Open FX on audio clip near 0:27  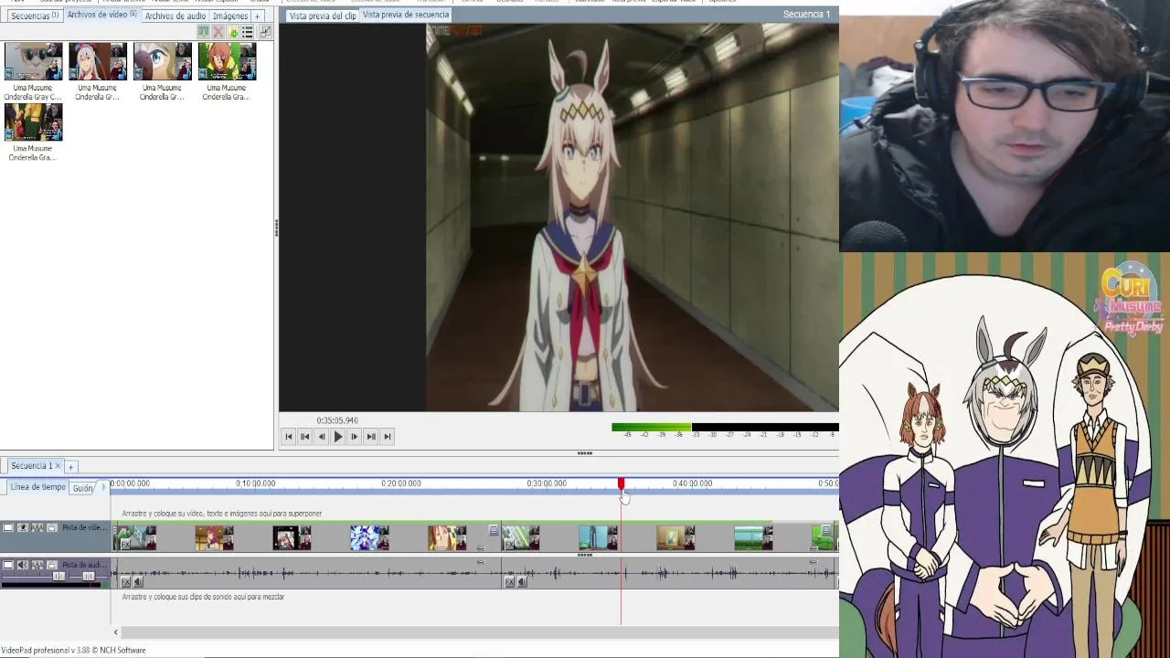point(509,582)
